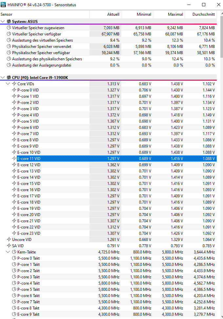This screenshot has height=319, width=223.
Task: Click the clock icon of Auslastung der Auslagerungsdatei
Action: (9, 65)
